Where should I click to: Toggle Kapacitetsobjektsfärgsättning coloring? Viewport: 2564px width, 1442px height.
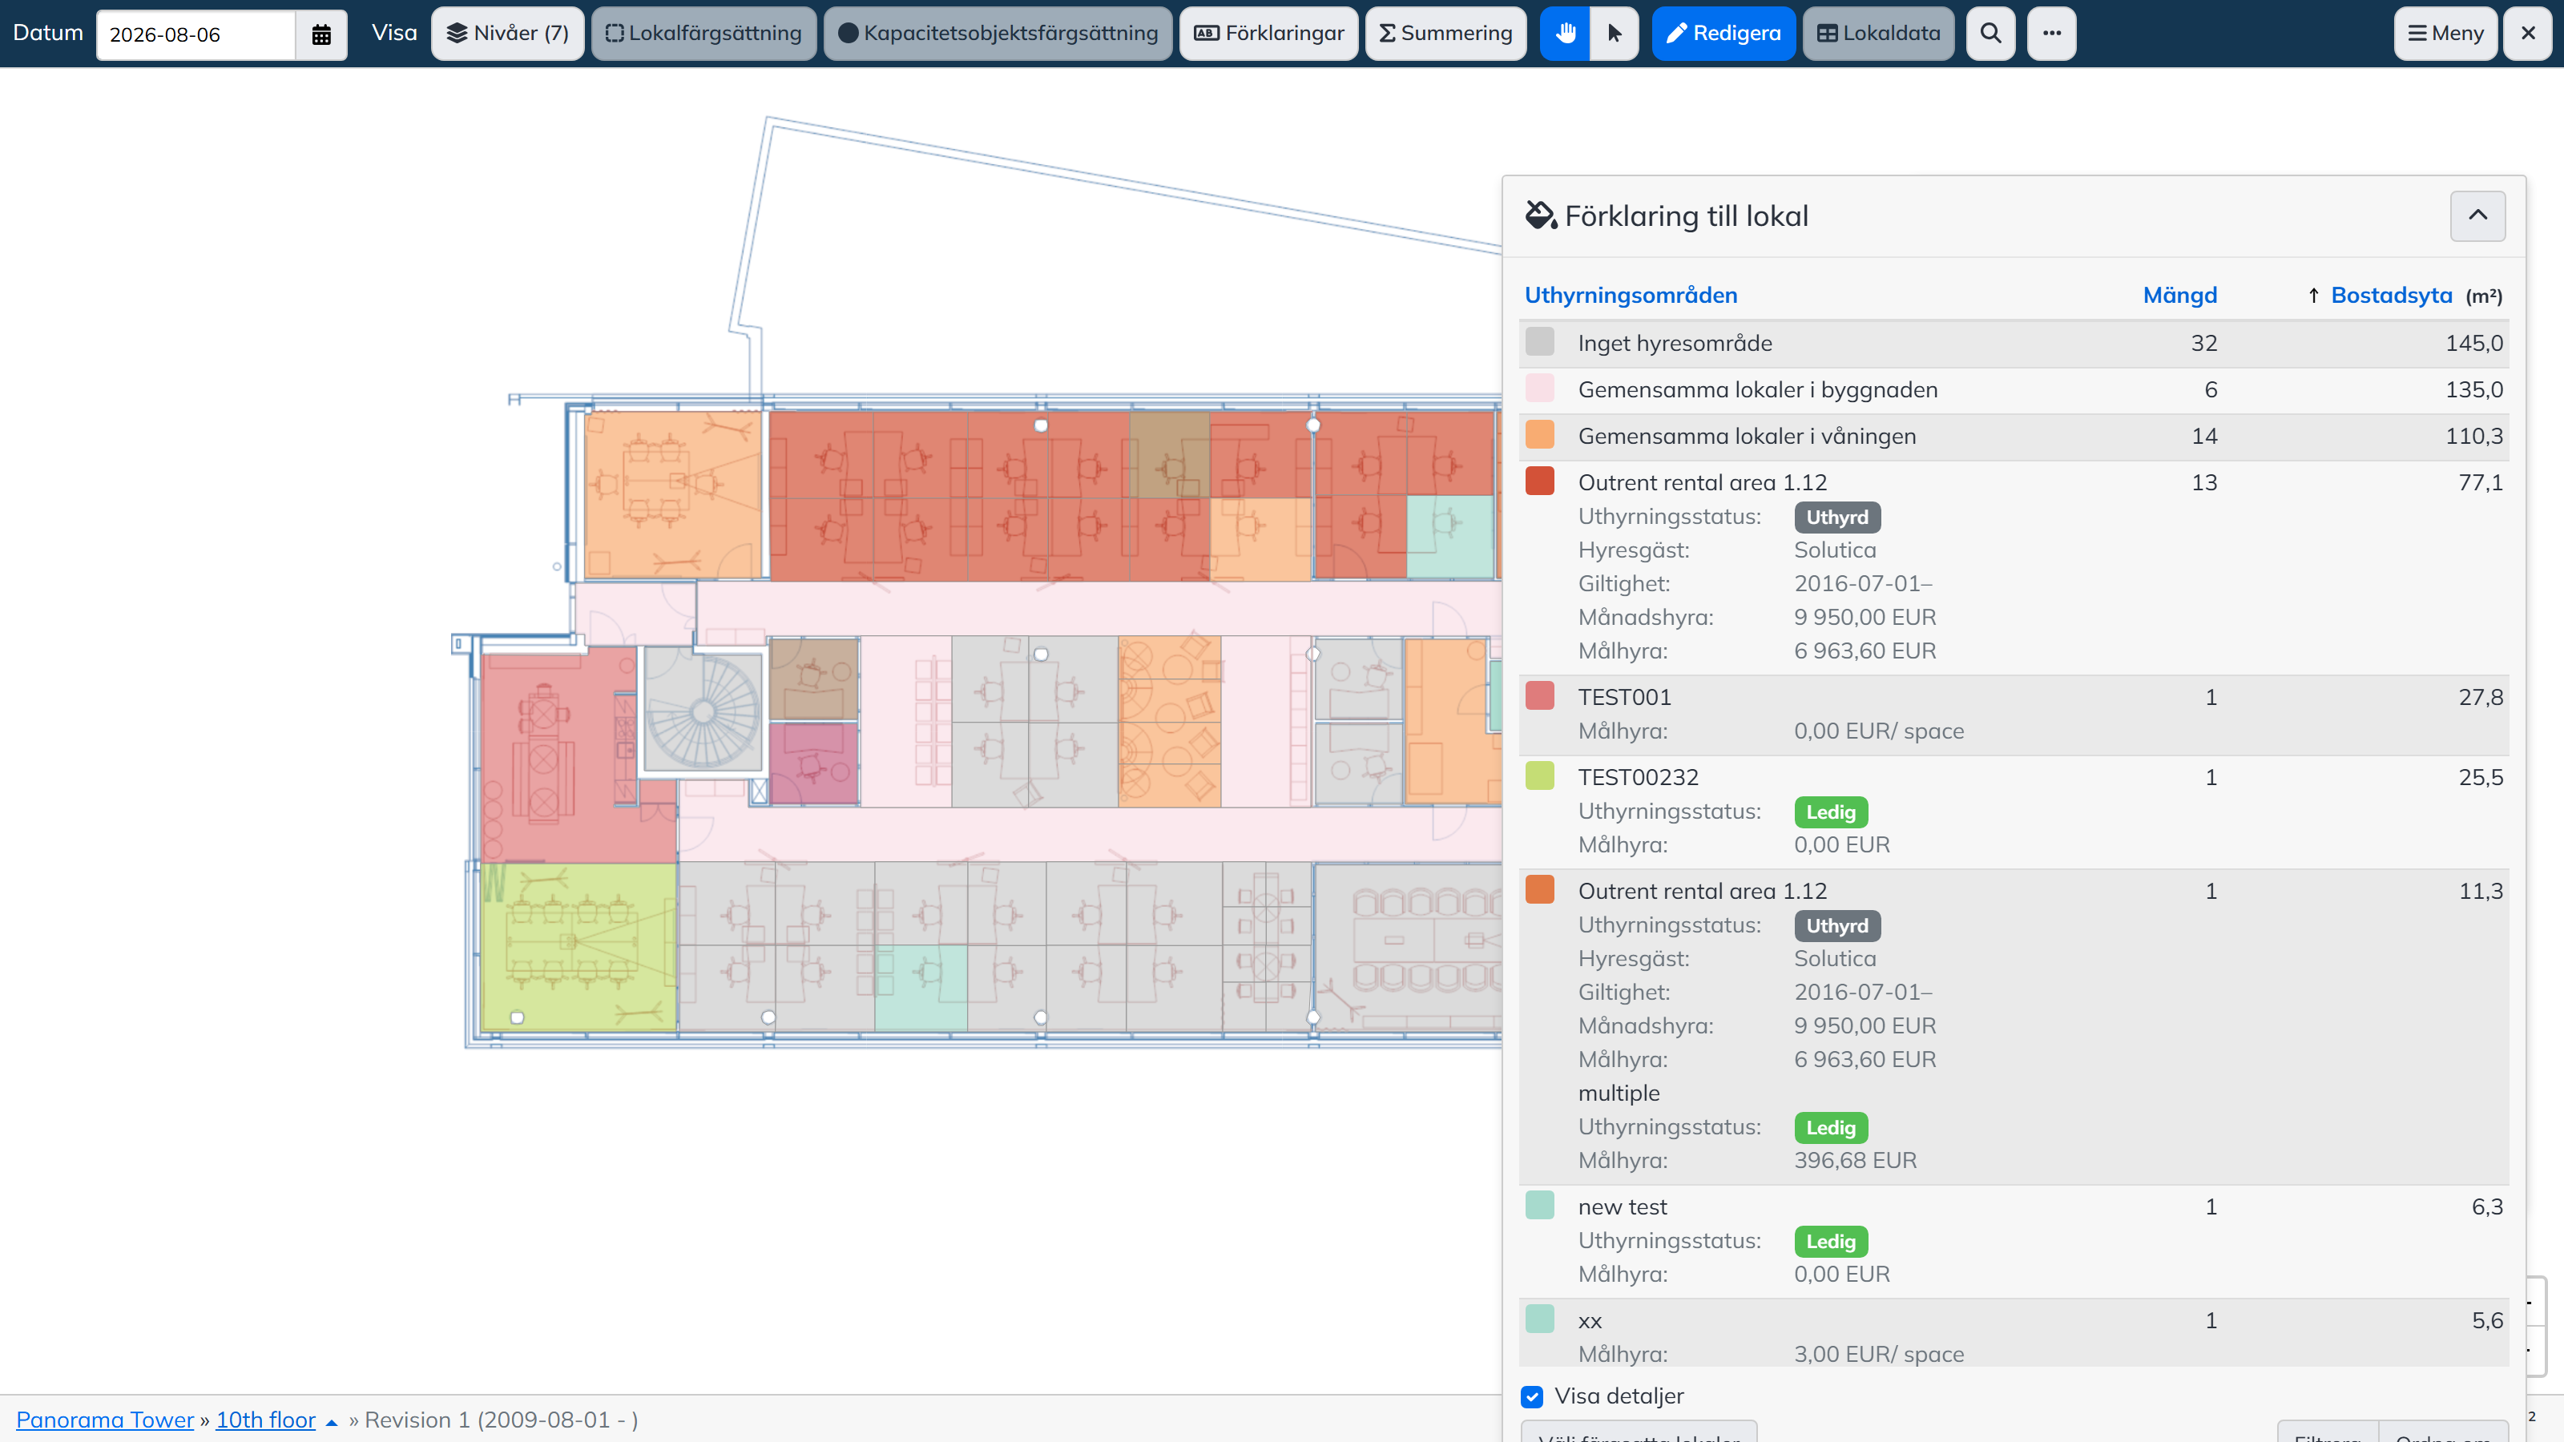pyautogui.click(x=998, y=34)
